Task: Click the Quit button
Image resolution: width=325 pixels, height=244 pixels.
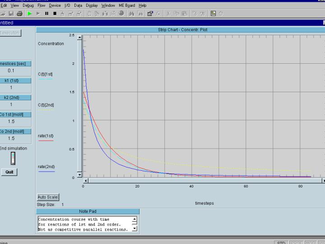Action: point(9,172)
